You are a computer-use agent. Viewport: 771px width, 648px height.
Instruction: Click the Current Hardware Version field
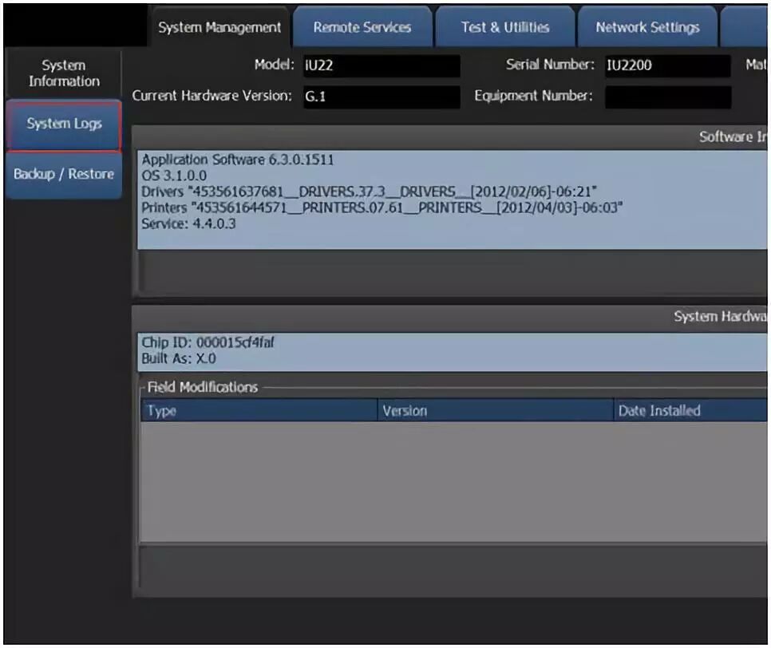[x=382, y=97]
